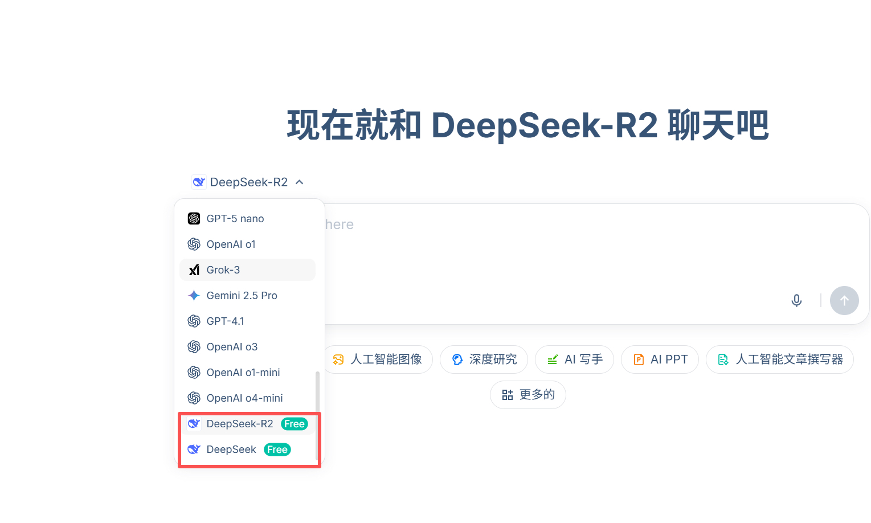Click the model list scrollbar thumb
This screenshot has height=523, width=871.
tap(317, 416)
